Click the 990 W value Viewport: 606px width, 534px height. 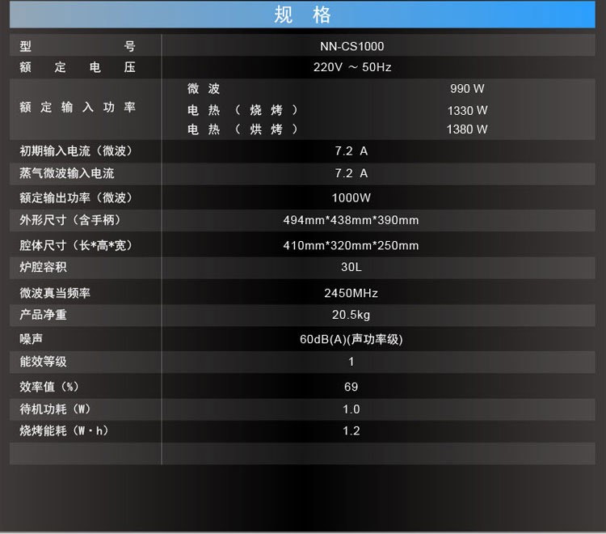467,89
